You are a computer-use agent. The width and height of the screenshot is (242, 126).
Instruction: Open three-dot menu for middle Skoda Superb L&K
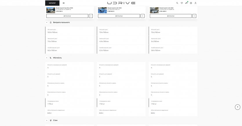143,16
